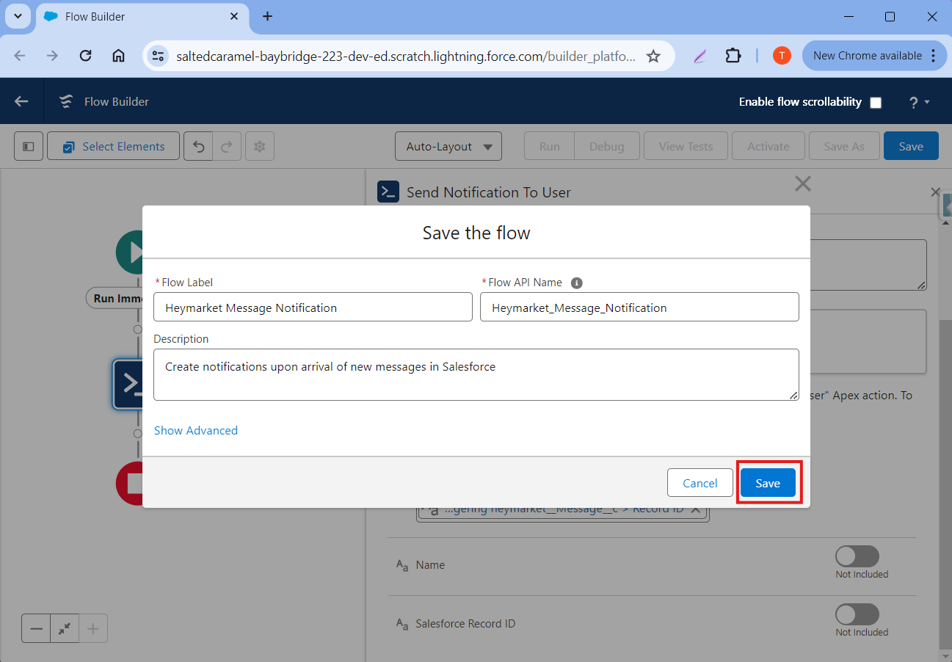Reload the current page

coord(85,56)
